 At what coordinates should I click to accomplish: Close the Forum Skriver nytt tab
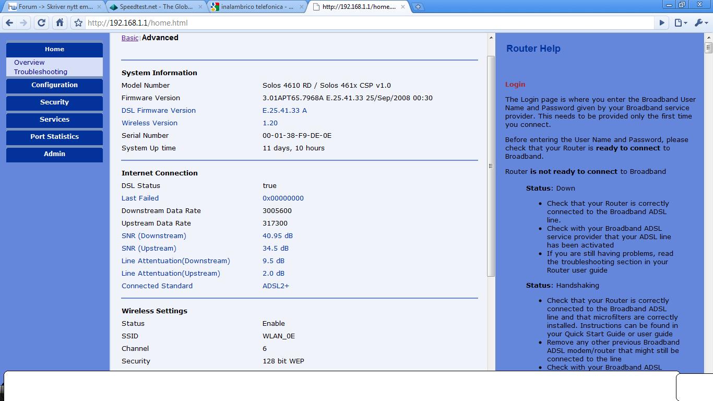[x=99, y=7]
